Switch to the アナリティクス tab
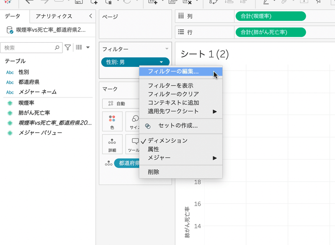335x245 pixels. 54,16
